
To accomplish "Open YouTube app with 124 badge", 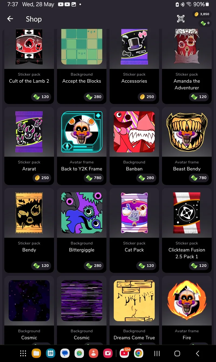I will (124, 353).
